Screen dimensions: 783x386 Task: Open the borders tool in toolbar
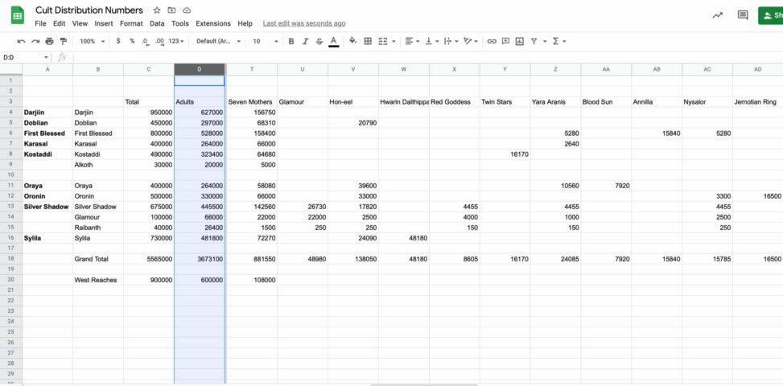tap(368, 41)
